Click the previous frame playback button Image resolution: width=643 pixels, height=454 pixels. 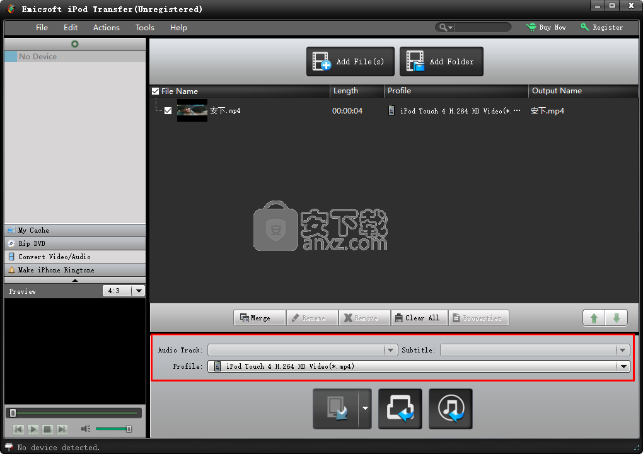18,429
